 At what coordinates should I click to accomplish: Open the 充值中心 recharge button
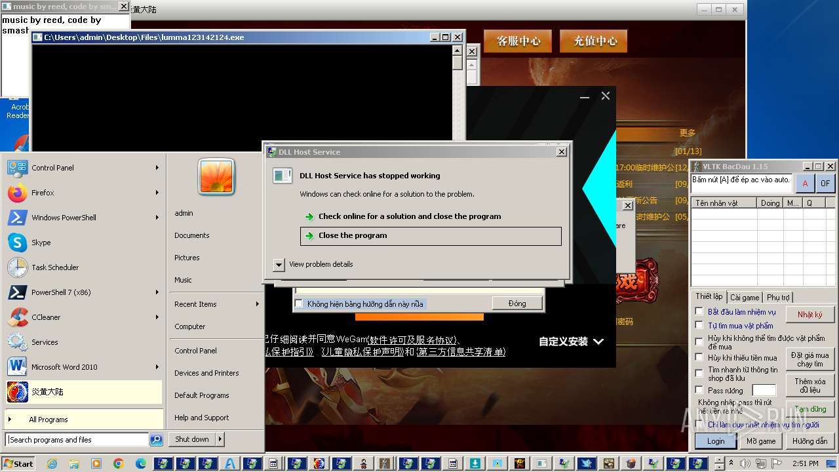[x=595, y=41]
